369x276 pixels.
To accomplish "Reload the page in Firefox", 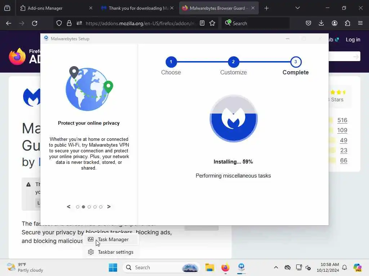I will [35, 23].
